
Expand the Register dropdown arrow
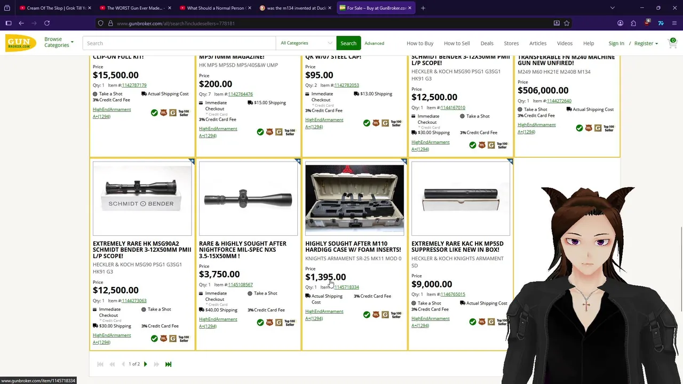coord(656,44)
